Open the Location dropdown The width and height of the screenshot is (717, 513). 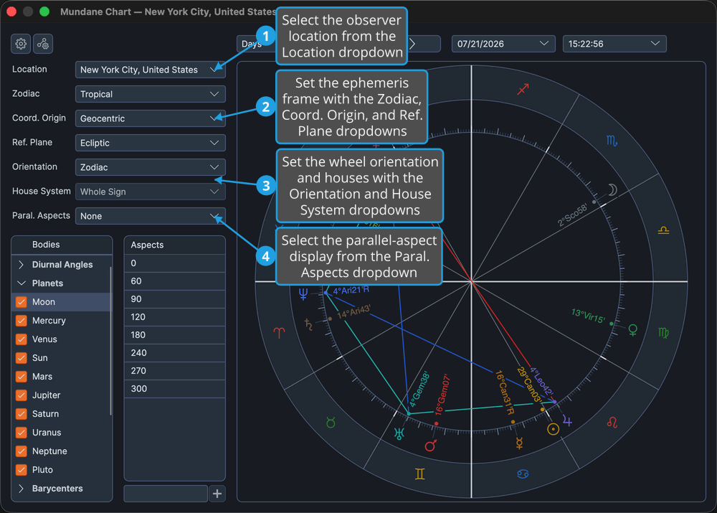click(151, 70)
